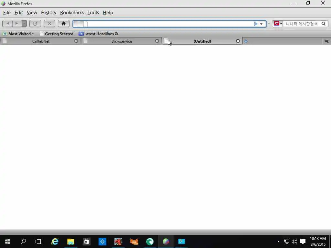Open the History menu
Screen dimensions: 331x248
[x=48, y=13]
